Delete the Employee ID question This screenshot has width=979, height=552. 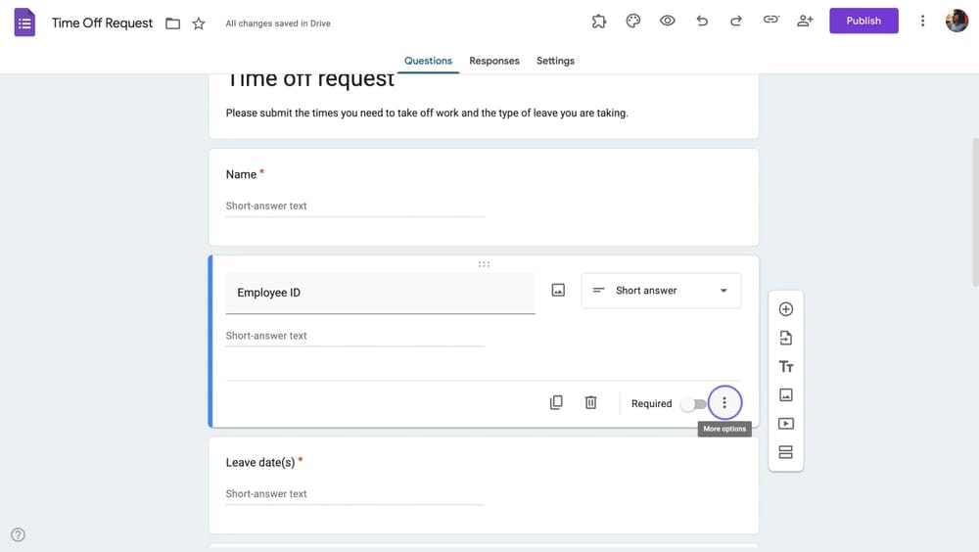(x=590, y=403)
